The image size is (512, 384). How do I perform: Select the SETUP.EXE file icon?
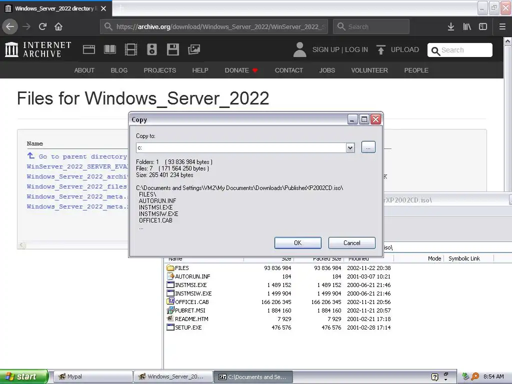pyautogui.click(x=170, y=327)
